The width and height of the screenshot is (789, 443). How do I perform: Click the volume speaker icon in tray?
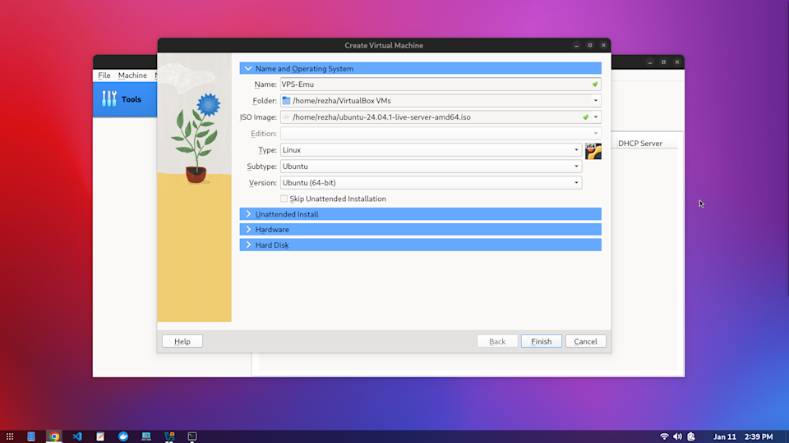pos(677,436)
